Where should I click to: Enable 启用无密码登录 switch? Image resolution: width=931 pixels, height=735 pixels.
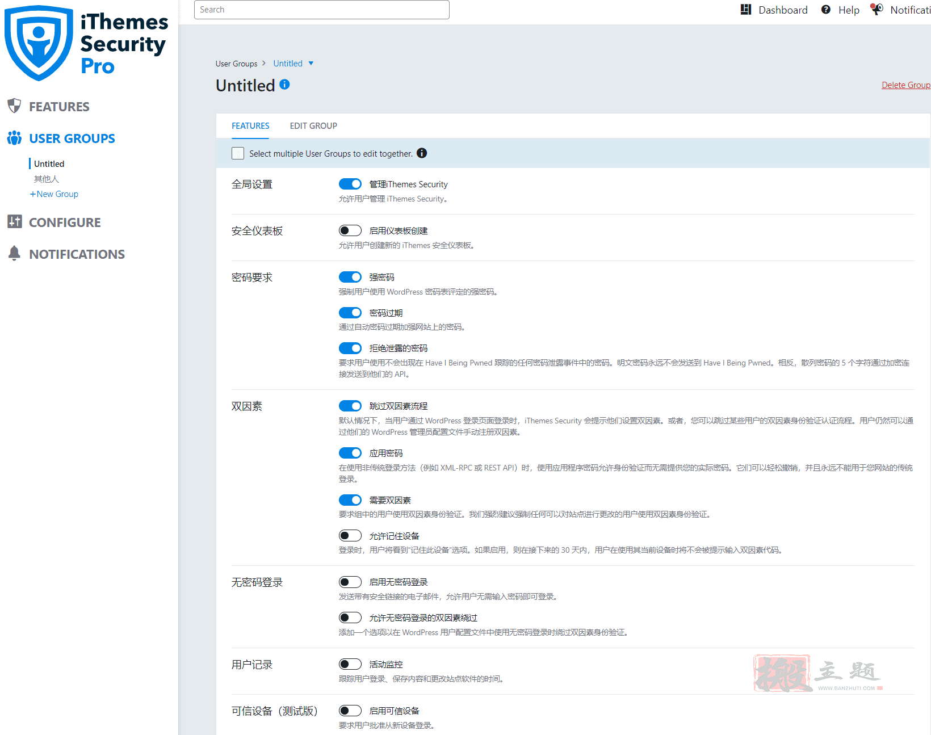pyautogui.click(x=350, y=582)
